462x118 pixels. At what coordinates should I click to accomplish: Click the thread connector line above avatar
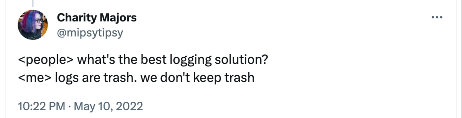tap(32, 3)
